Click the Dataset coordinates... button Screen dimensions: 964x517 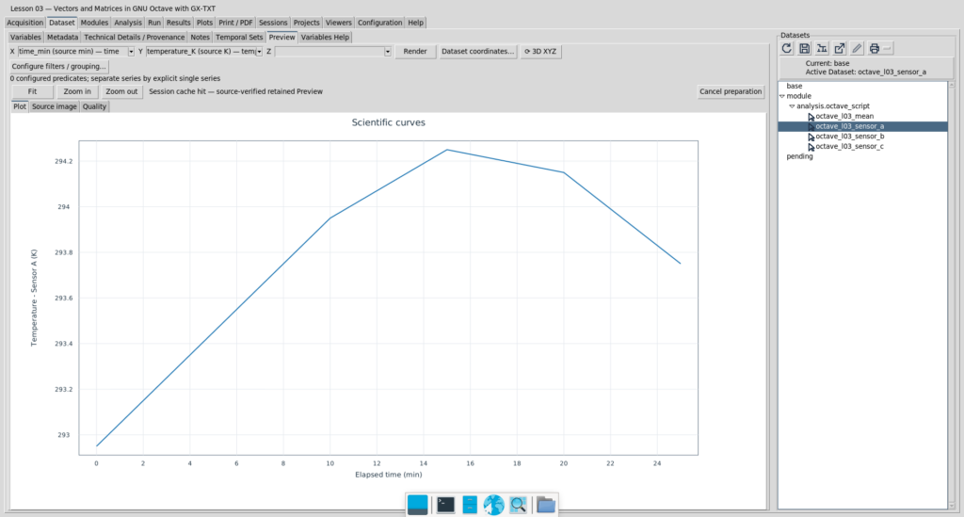click(477, 52)
